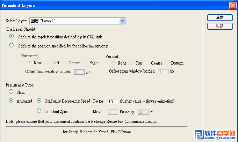The width and height of the screenshot is (238, 142).
Task: Click Horizontal offset from window border field
Action: click(x=79, y=72)
